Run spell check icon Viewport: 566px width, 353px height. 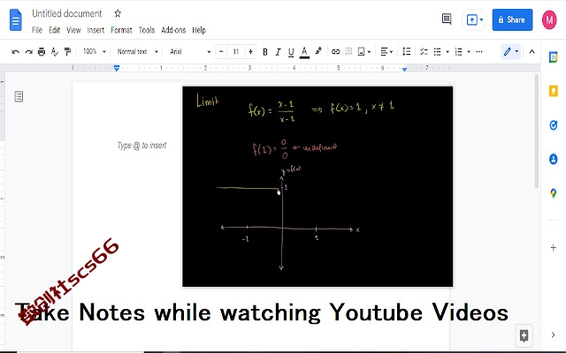click(x=55, y=52)
